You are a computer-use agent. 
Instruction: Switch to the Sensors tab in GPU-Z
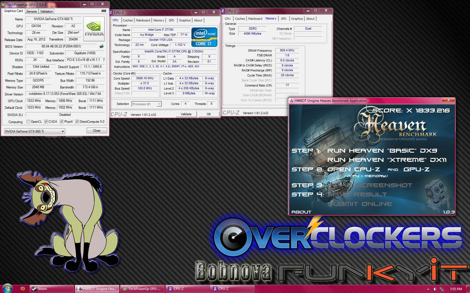[x=31, y=11]
